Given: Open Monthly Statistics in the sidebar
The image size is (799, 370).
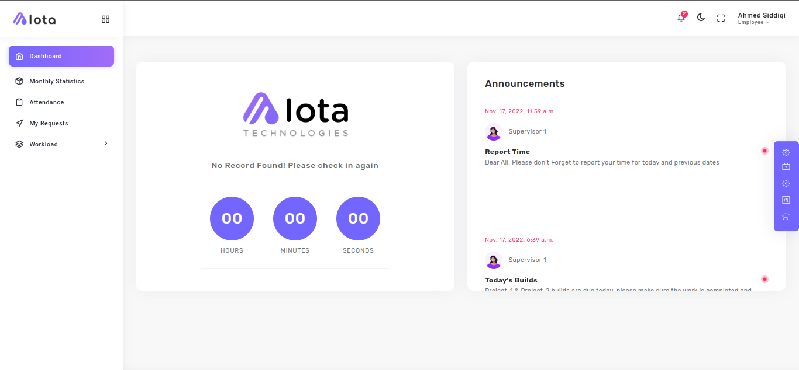Looking at the screenshot, I should 57,81.
